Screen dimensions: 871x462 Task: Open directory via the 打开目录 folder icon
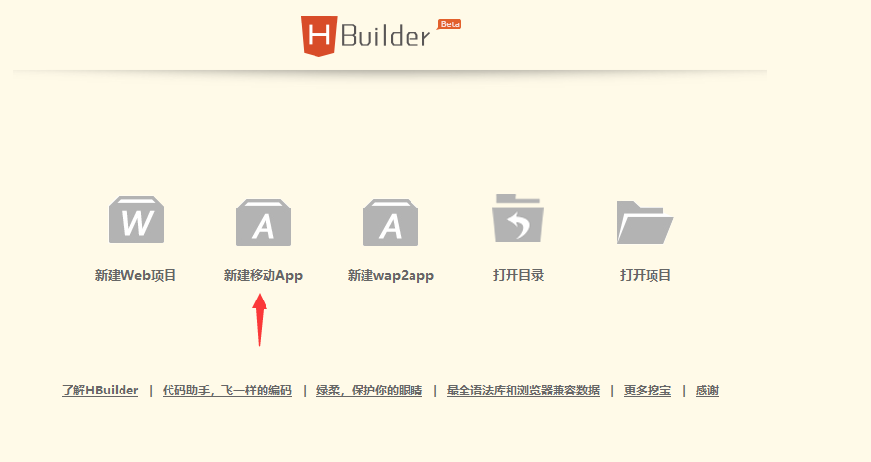pyautogui.click(x=517, y=218)
